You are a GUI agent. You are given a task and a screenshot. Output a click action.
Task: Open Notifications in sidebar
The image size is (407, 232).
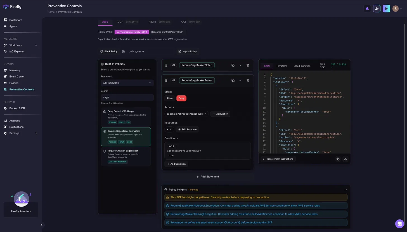coord(16,127)
